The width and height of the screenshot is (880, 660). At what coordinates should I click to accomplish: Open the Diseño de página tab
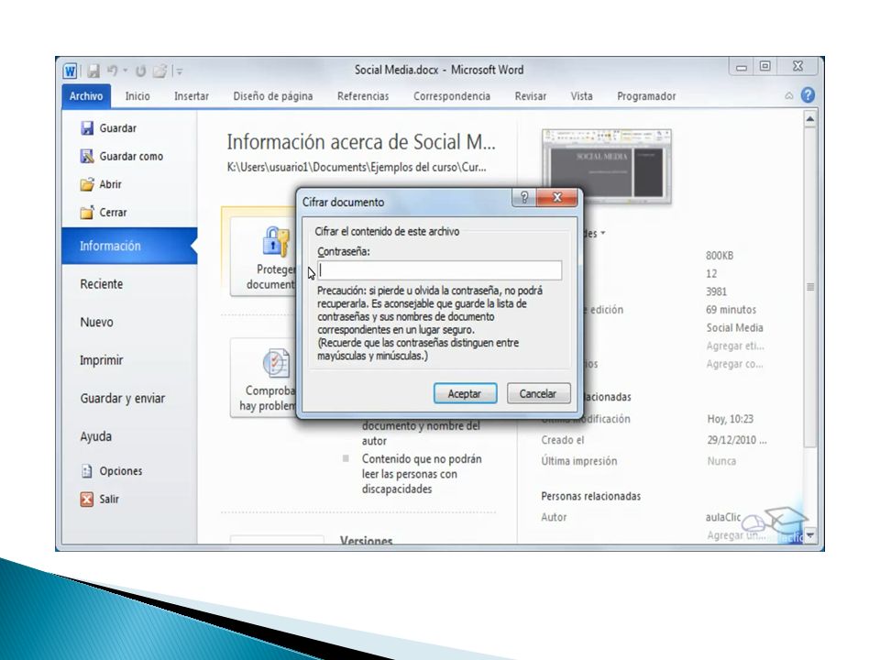[x=273, y=96]
